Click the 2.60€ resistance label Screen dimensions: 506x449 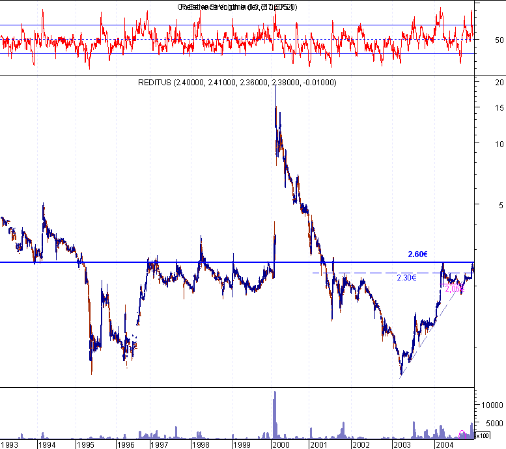417,254
